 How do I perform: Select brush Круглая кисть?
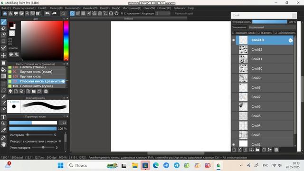pyautogui.click(x=37, y=76)
